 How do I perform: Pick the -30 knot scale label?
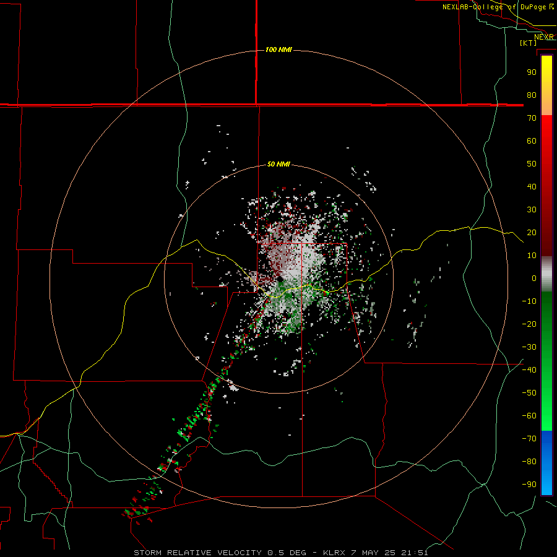(x=529, y=347)
